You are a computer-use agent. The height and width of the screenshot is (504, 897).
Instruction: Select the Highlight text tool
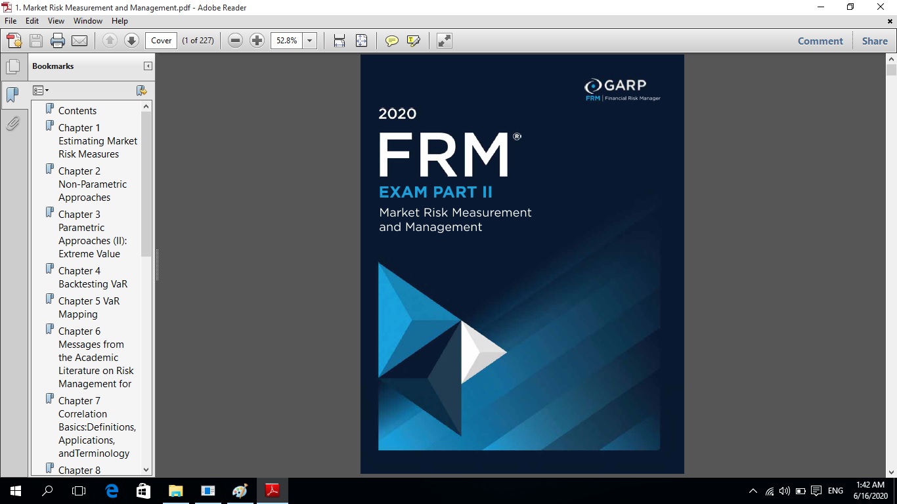[x=414, y=41]
